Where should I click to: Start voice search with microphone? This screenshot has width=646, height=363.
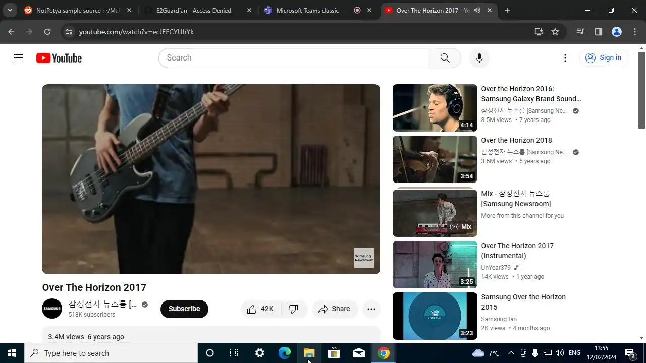point(479,58)
